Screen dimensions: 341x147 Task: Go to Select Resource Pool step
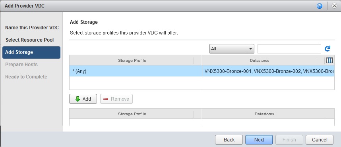tap(29, 40)
